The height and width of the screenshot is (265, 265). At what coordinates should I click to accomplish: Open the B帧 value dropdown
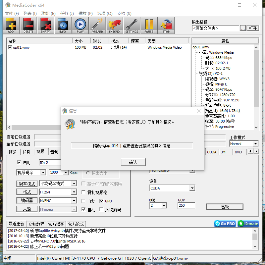[164, 206]
